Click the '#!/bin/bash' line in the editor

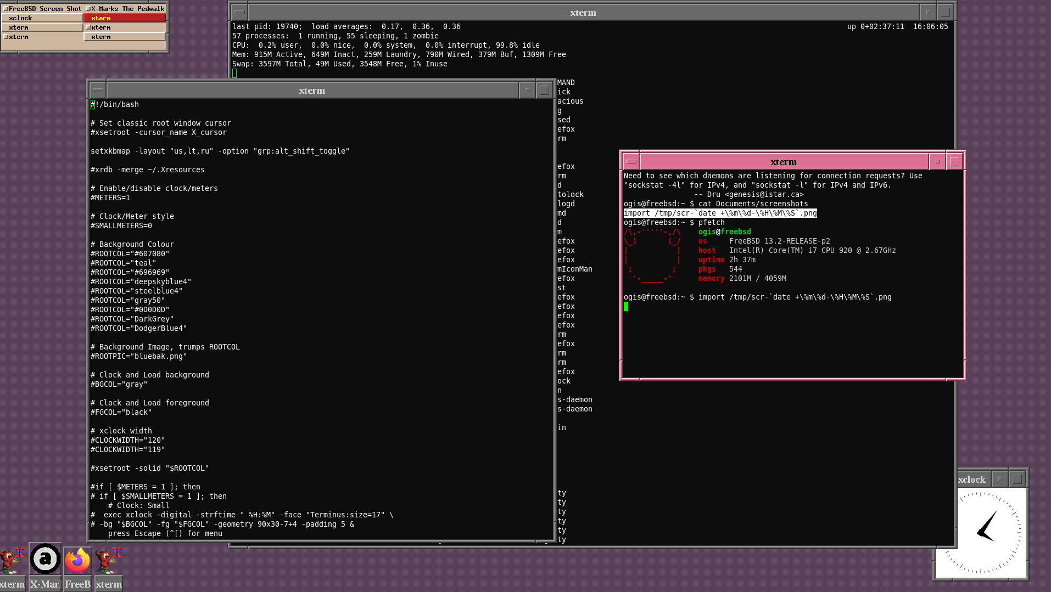(x=115, y=104)
